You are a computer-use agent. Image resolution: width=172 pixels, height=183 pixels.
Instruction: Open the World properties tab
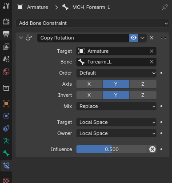pos(6,72)
